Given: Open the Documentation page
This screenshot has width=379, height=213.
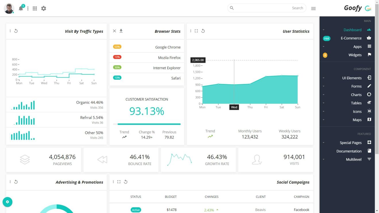Looking at the screenshot, I should [349, 151].
